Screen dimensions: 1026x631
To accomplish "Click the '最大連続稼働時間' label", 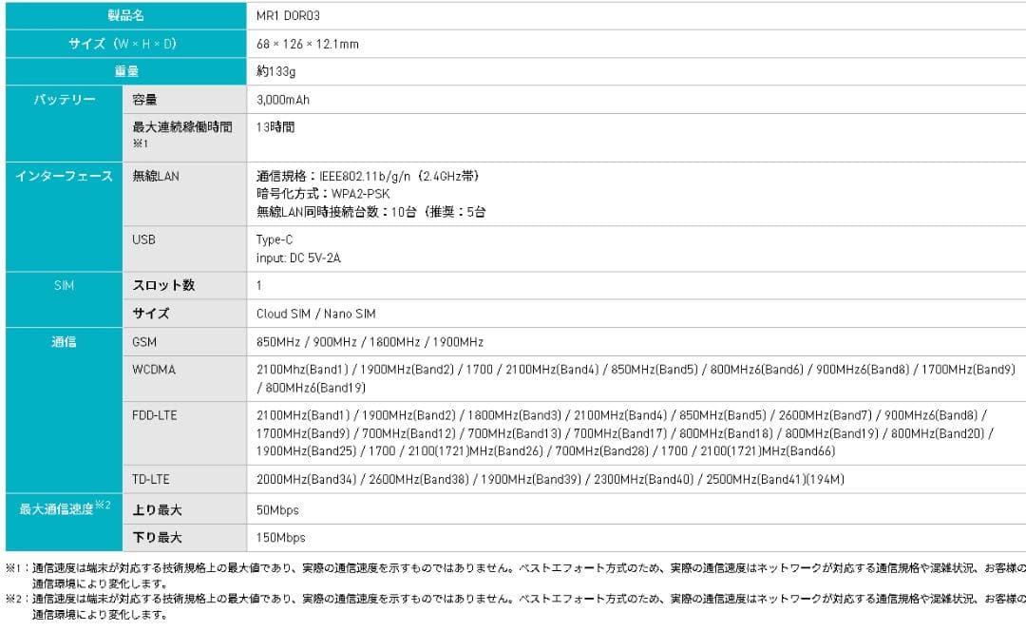I will pos(181,126).
